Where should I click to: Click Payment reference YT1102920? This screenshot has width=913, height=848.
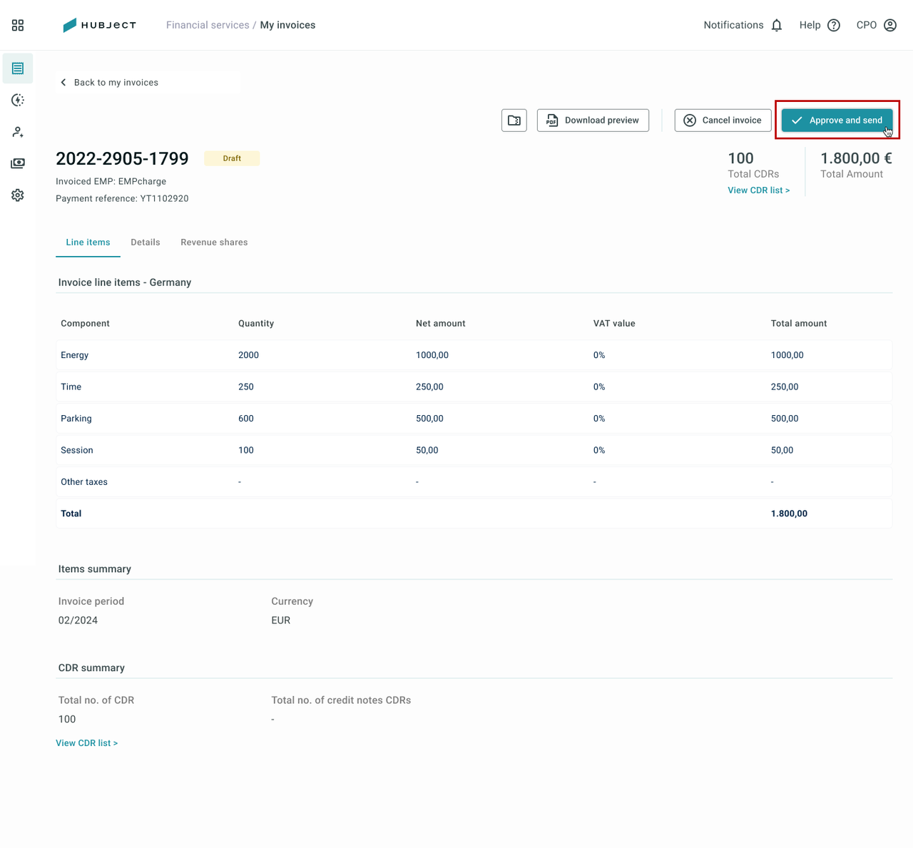click(122, 198)
